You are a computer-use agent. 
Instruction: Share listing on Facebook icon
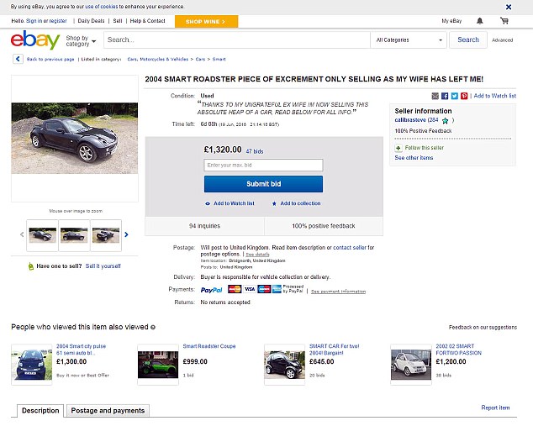point(445,96)
